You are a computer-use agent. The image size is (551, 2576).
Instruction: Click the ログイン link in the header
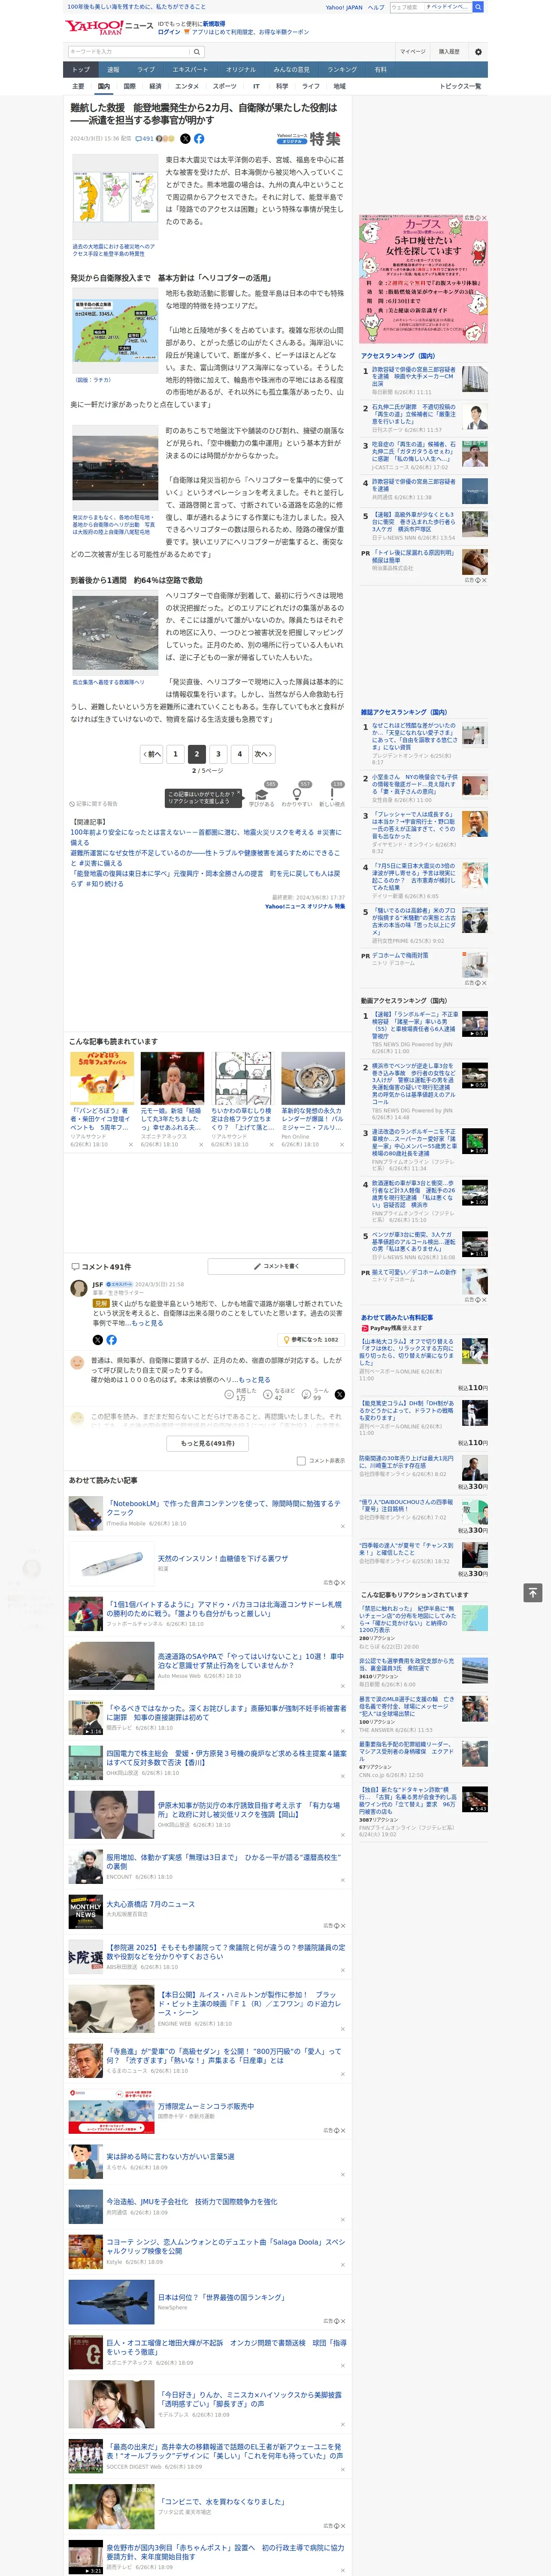169,32
